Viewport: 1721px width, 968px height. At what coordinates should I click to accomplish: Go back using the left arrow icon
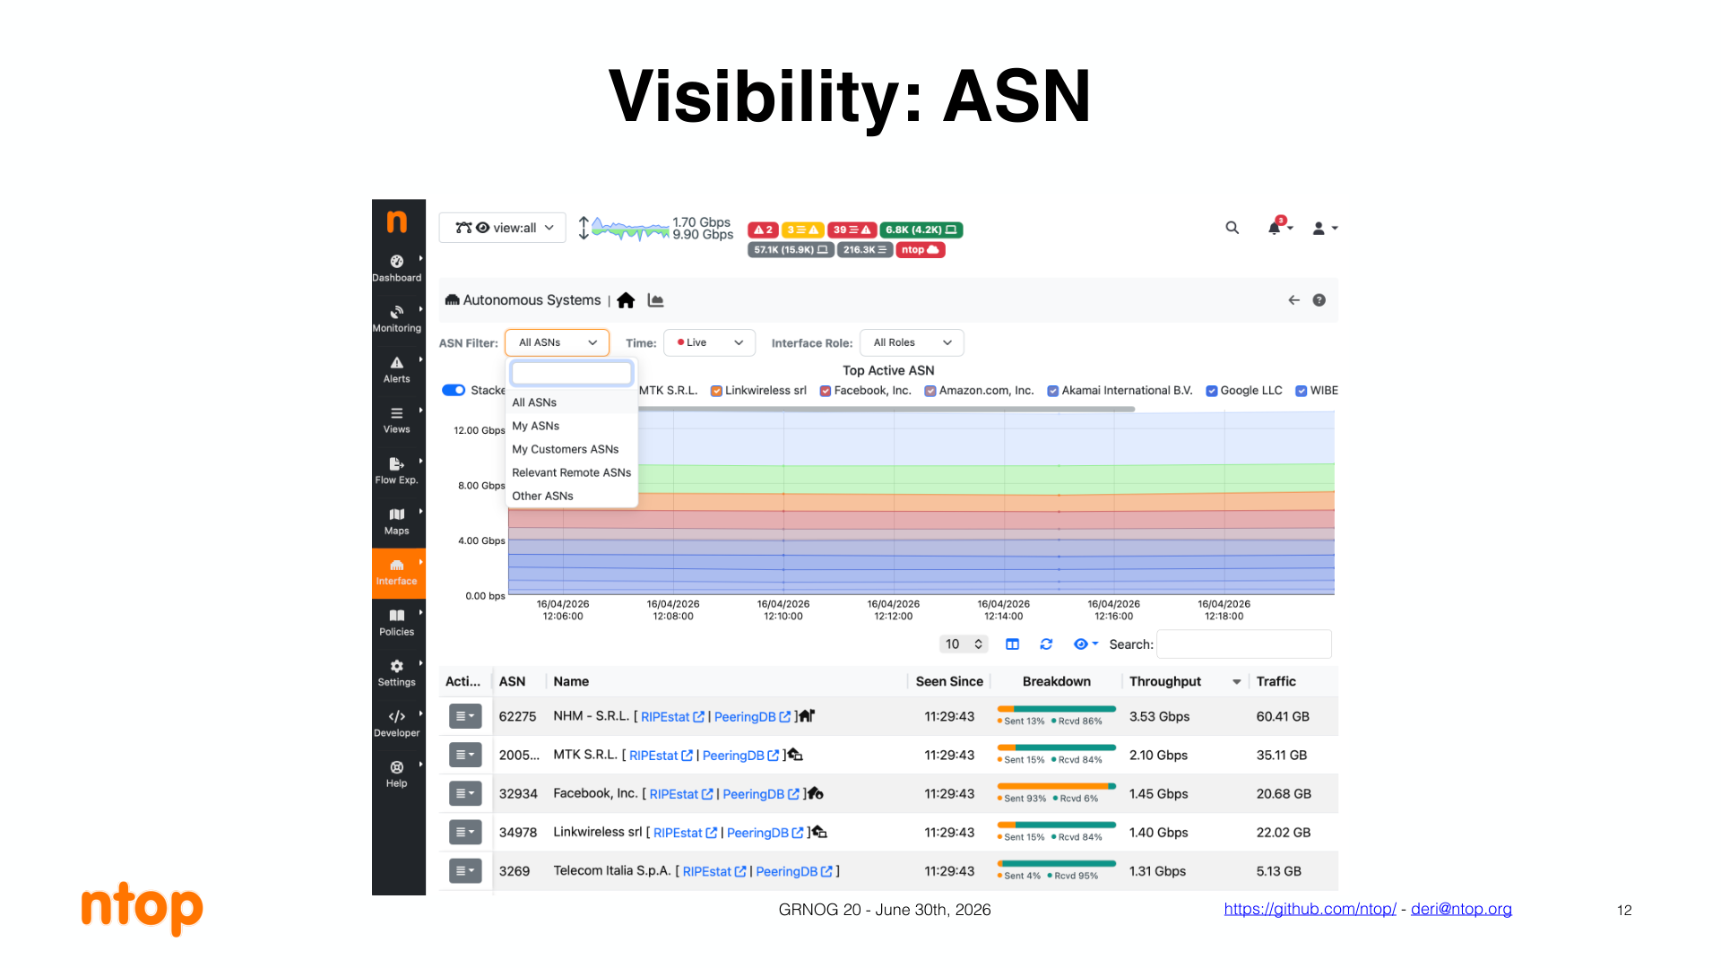pos(1294,300)
